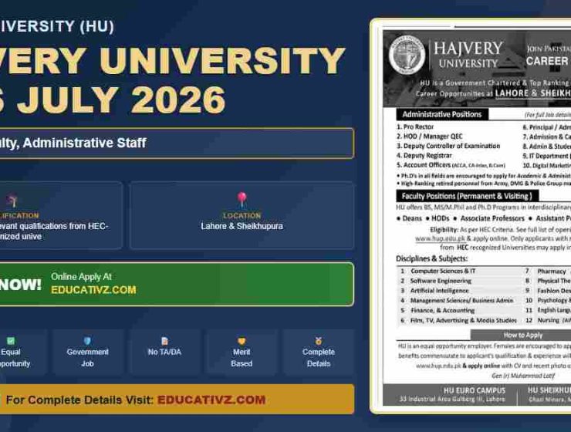571x432 pixels.
Task: Click '5. Account Officers' line
Action: (451, 165)
